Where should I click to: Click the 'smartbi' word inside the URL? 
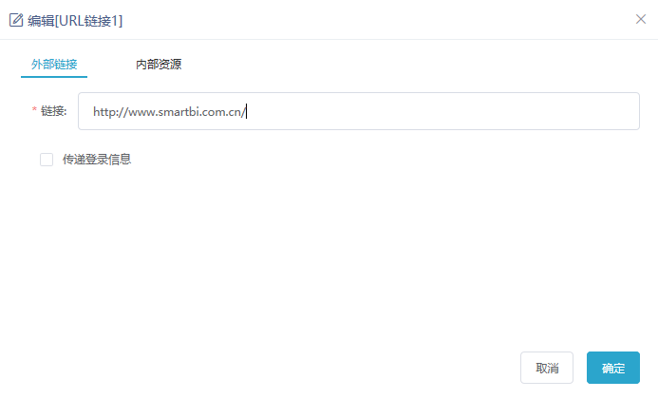pos(176,112)
